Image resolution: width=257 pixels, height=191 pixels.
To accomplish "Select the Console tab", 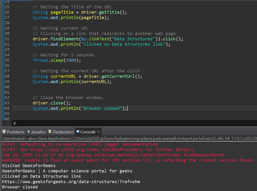I will coord(88,132).
